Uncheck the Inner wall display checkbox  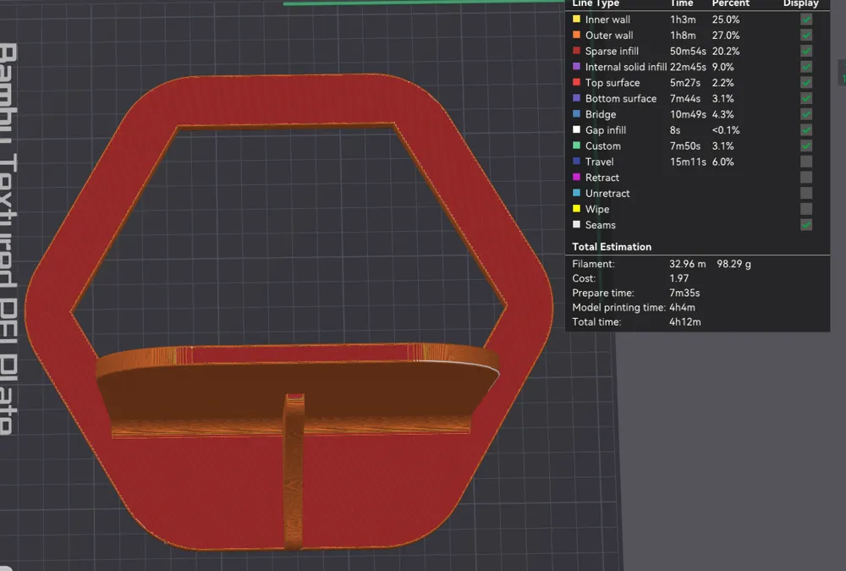(x=806, y=19)
